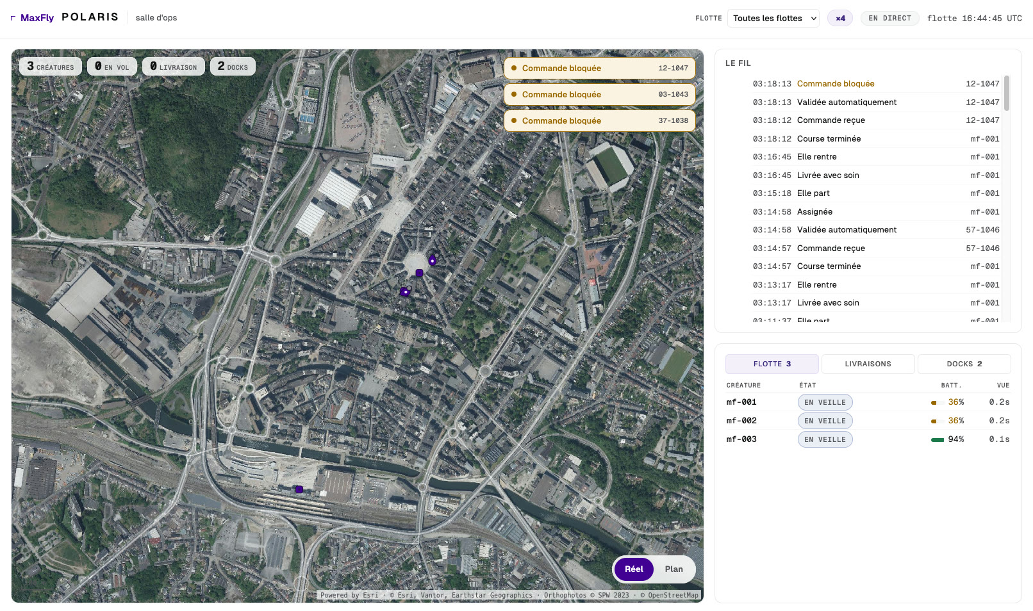Click the 03:14:58 Validée automatiquement 57-1046 entry

tap(875, 230)
